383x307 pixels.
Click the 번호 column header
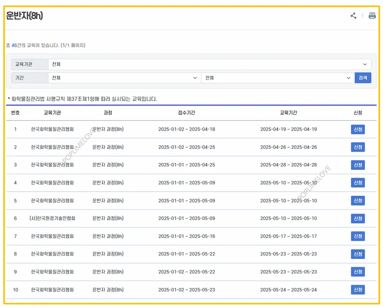point(15,113)
